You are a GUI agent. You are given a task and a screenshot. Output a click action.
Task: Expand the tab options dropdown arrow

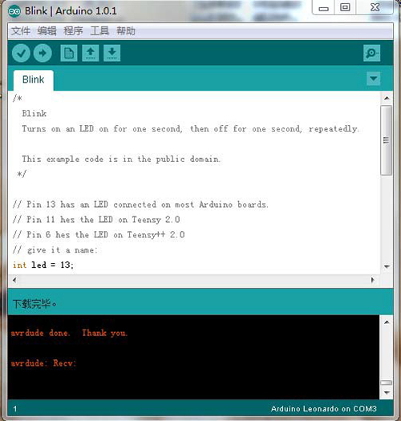coord(374,79)
